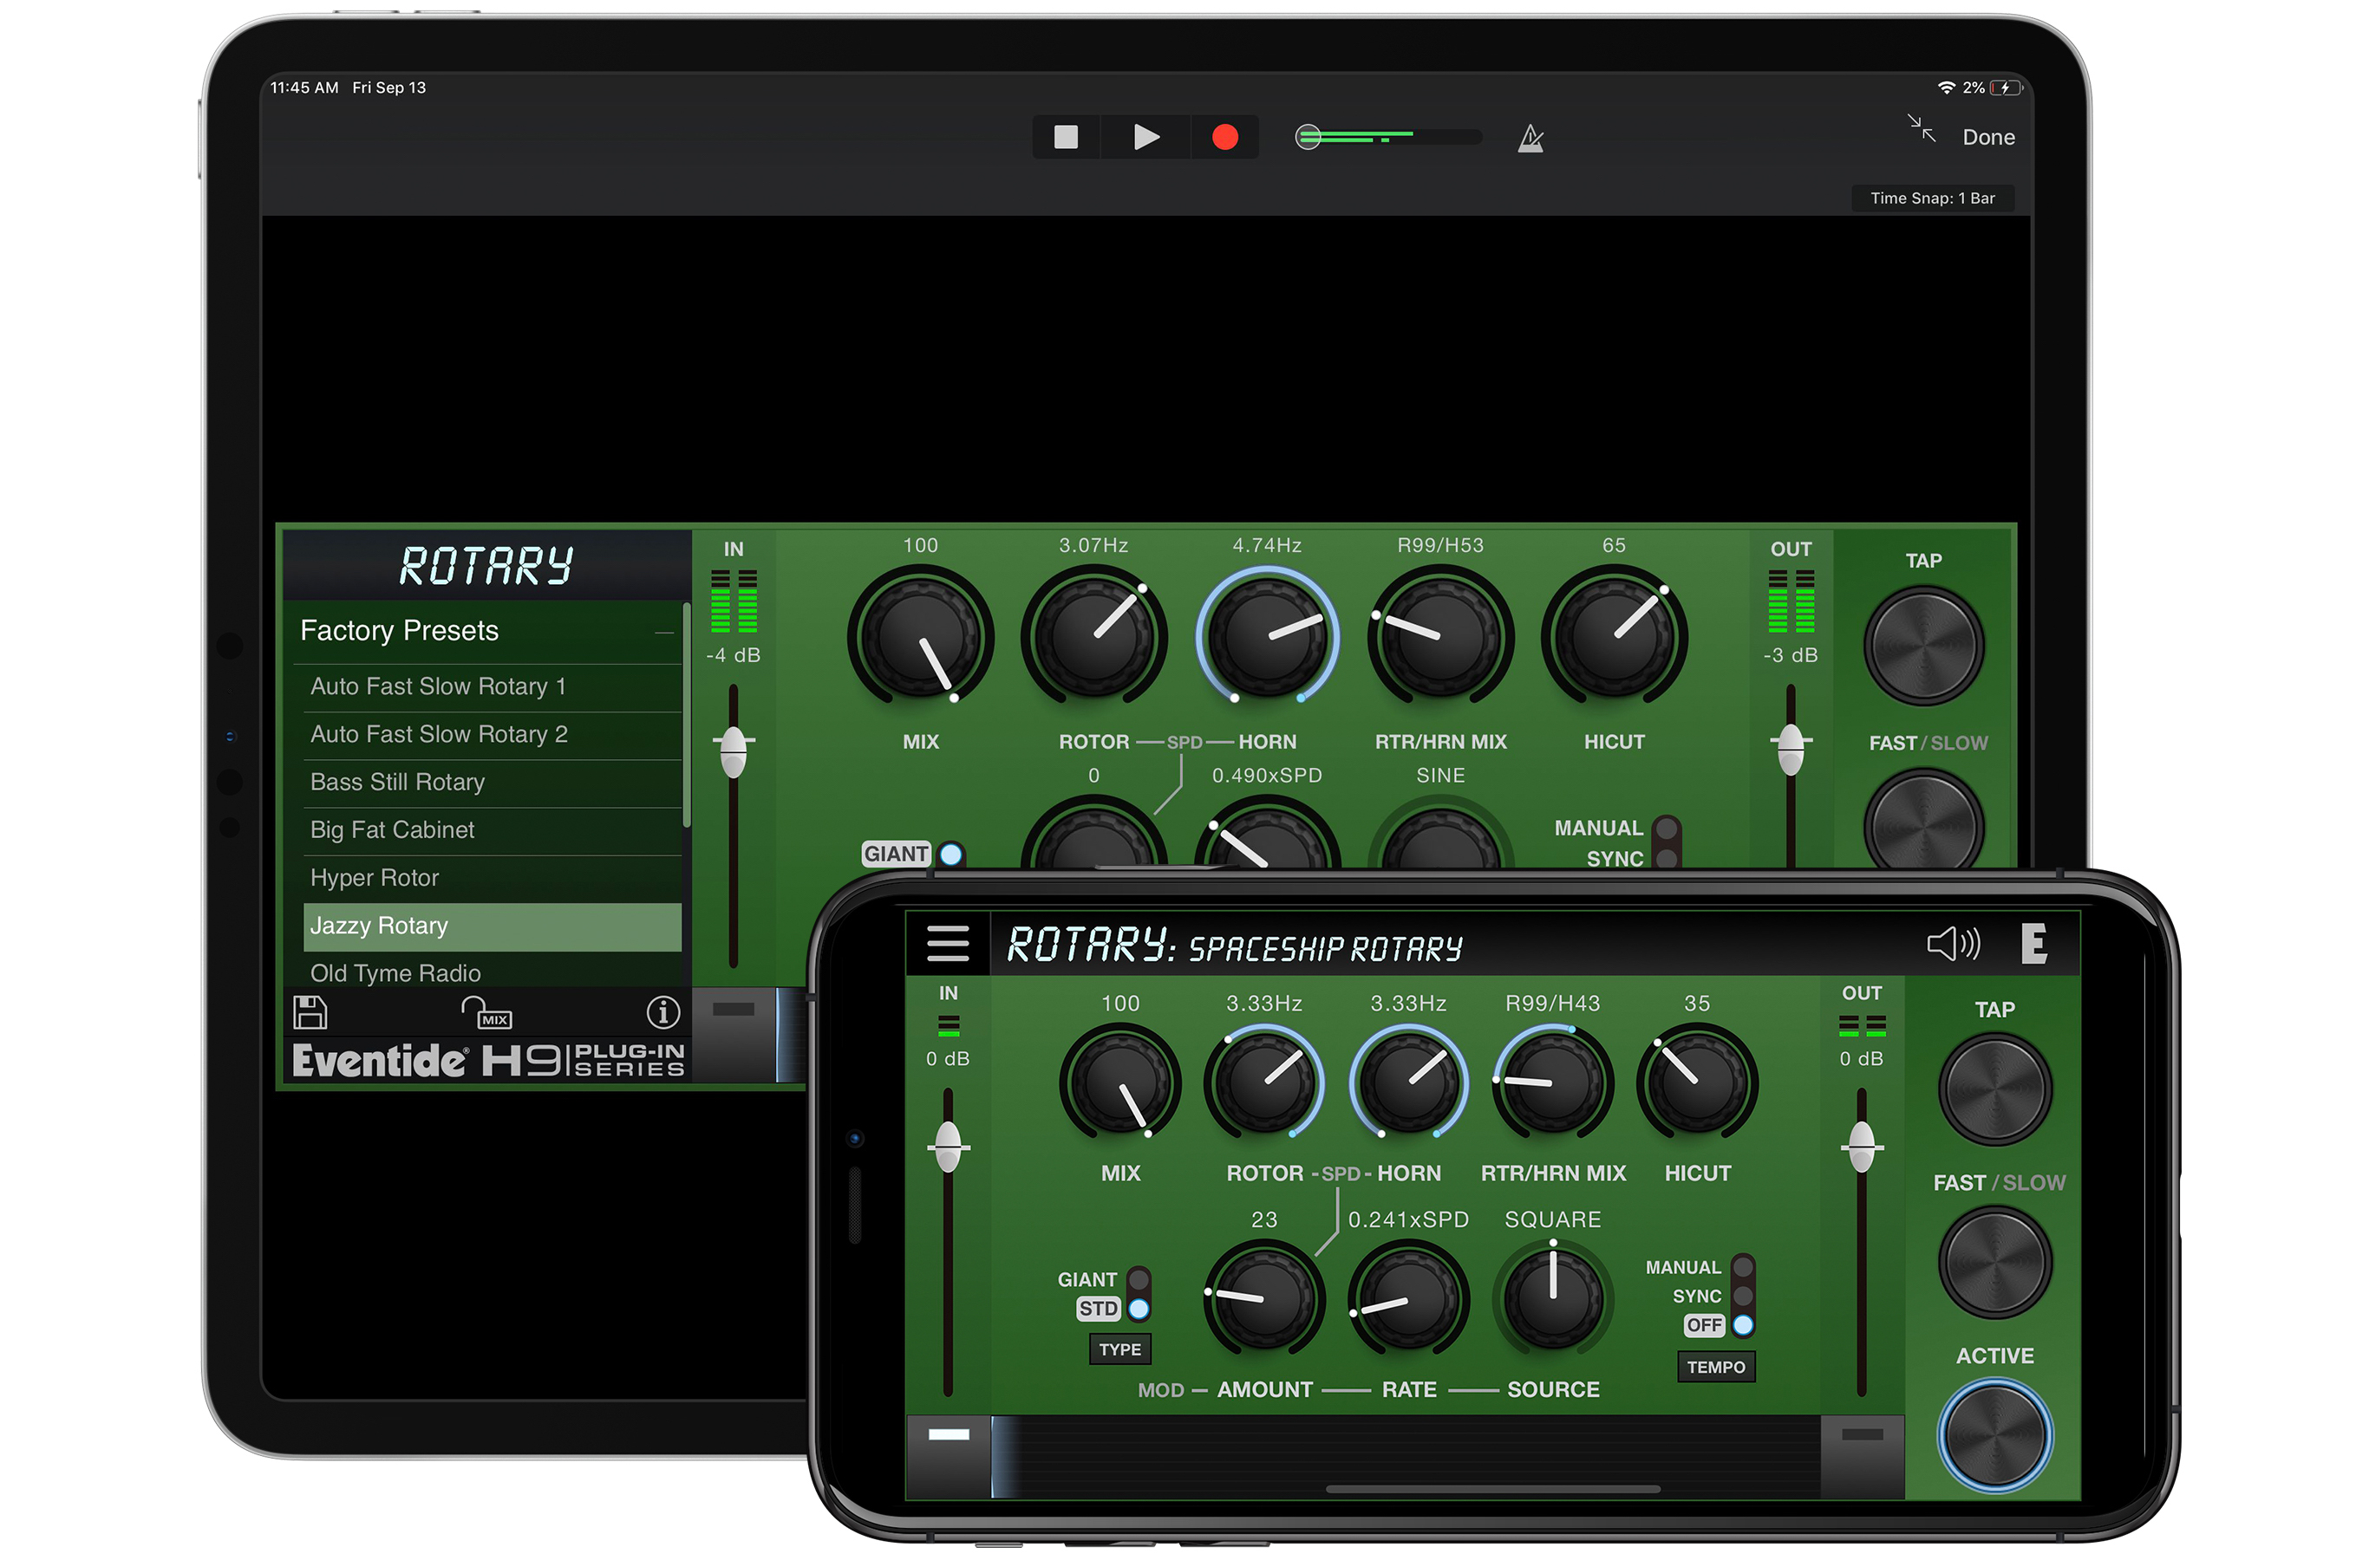The image size is (2369, 1560).
Task: Click the MOD AMOUNT knob set to 23
Action: click(x=1264, y=1299)
